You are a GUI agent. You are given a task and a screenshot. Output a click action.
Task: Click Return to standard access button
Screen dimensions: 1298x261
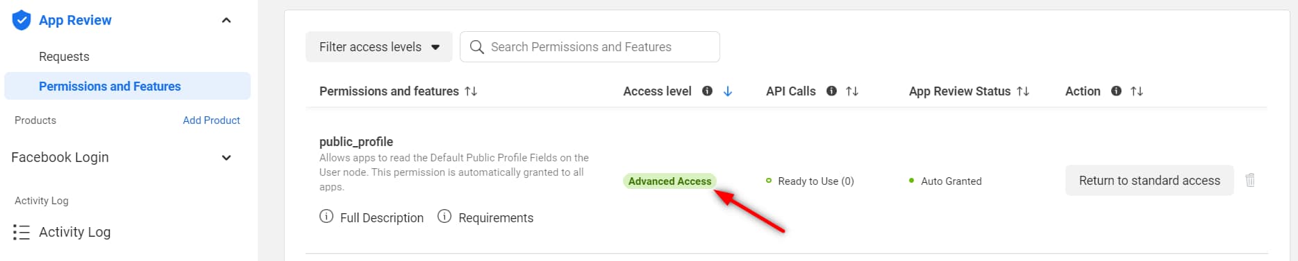point(1149,180)
